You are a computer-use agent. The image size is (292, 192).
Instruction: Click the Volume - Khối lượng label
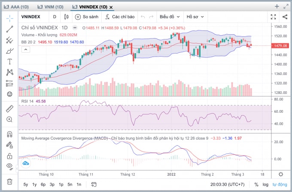click(x=40, y=35)
